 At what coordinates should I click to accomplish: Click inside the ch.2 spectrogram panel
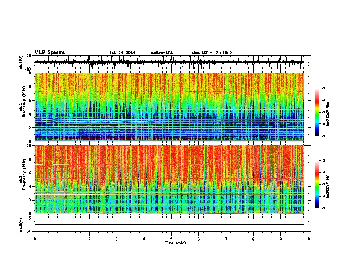click(169, 180)
